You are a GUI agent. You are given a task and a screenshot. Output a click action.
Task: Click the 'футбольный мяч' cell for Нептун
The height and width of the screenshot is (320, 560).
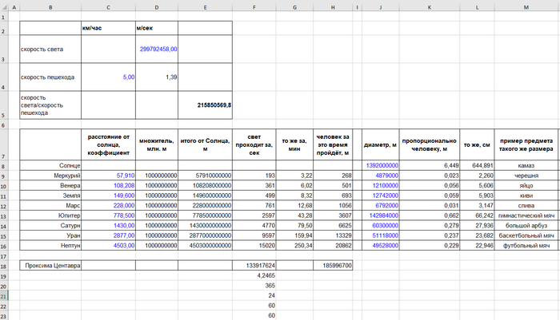pos(526,245)
